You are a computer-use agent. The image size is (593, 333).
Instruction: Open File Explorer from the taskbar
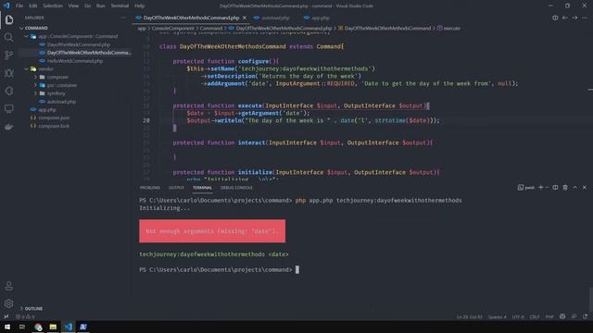[53, 327]
